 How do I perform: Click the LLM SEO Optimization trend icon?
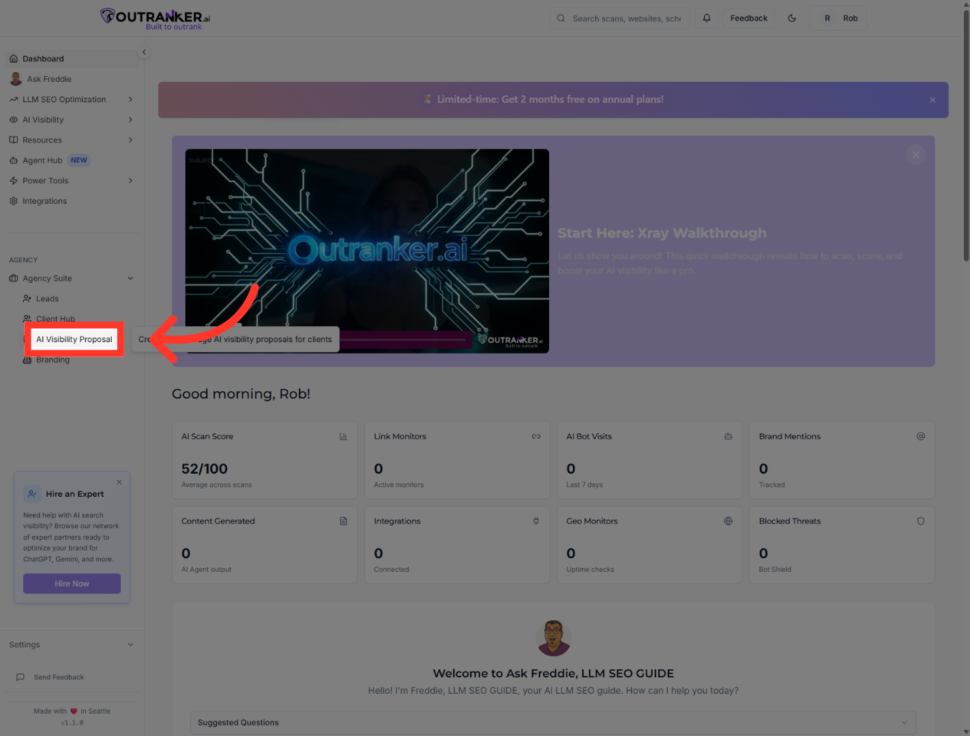pos(14,99)
